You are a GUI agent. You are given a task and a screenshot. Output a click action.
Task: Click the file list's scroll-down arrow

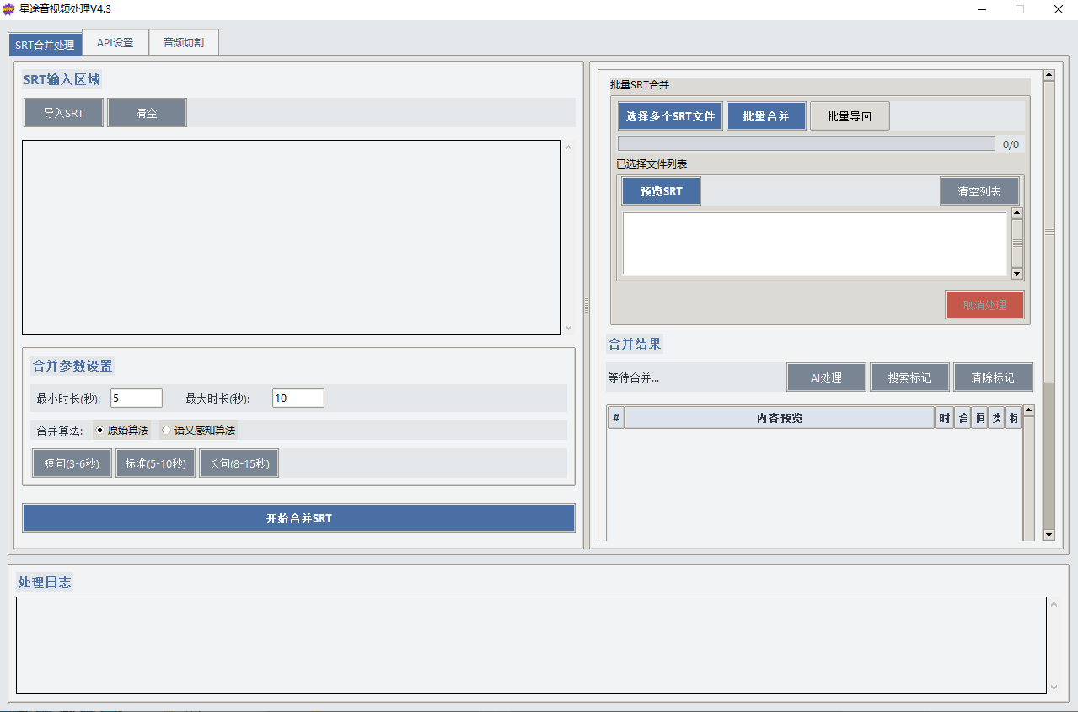point(1016,274)
